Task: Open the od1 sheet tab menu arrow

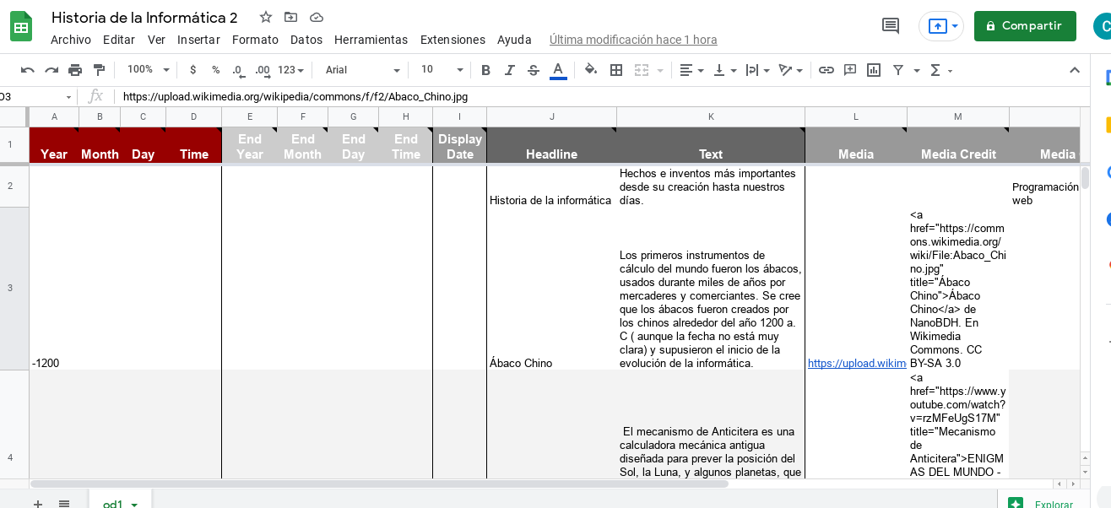Action: pos(134,505)
